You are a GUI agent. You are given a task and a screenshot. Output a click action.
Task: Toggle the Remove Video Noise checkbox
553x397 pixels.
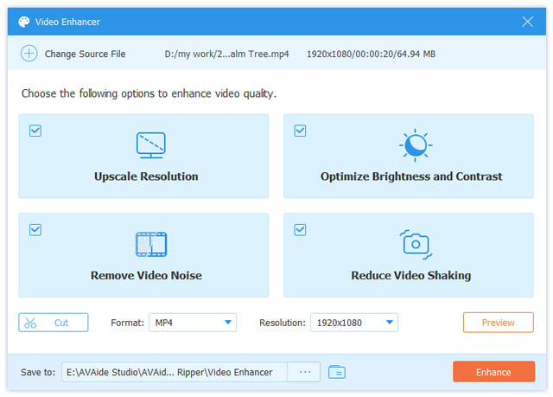[x=35, y=230]
